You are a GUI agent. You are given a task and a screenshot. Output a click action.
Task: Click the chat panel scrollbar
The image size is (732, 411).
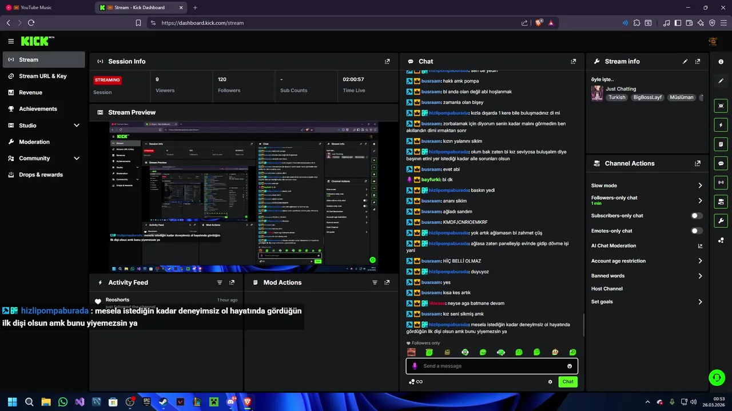click(583, 324)
